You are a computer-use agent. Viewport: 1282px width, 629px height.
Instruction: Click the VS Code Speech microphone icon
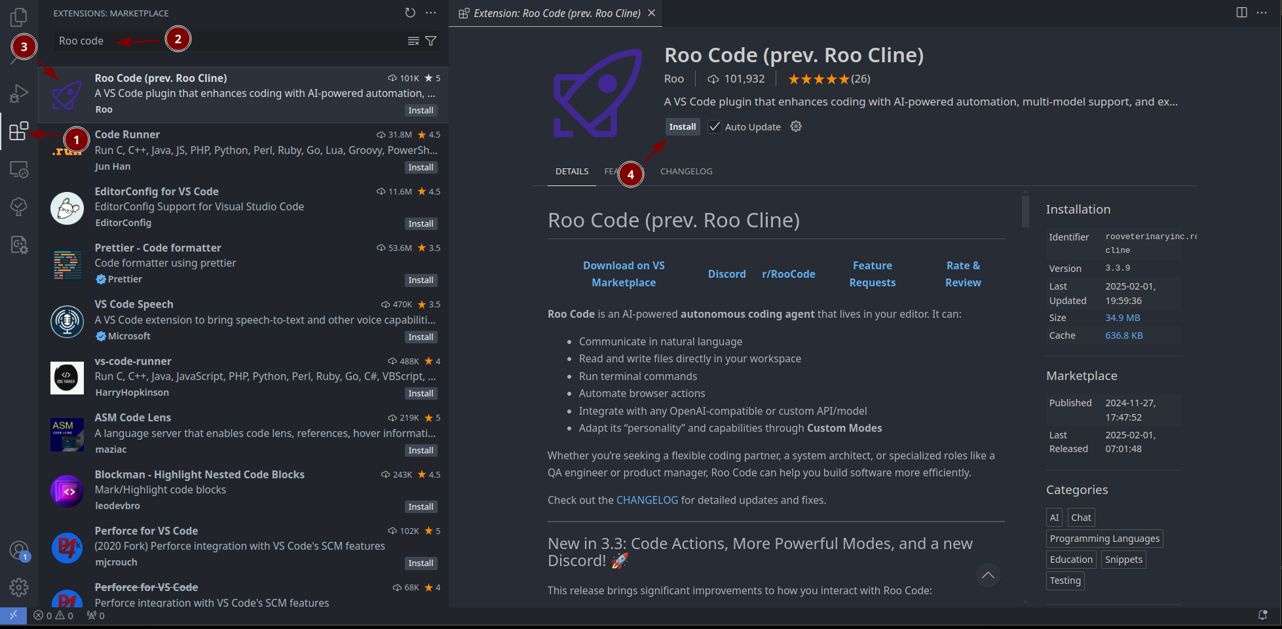point(67,321)
